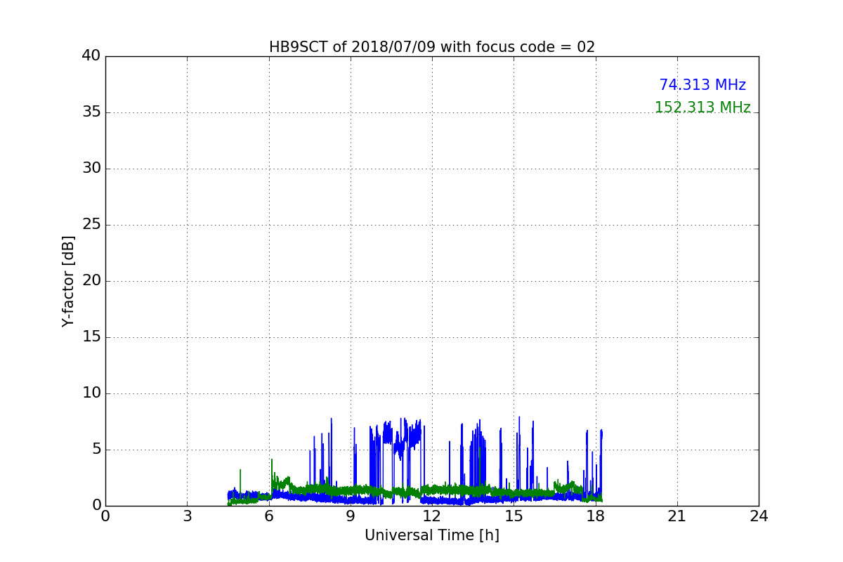Click the plot title HB9SCT of 2018/07/09
843x562 pixels.
(x=432, y=47)
